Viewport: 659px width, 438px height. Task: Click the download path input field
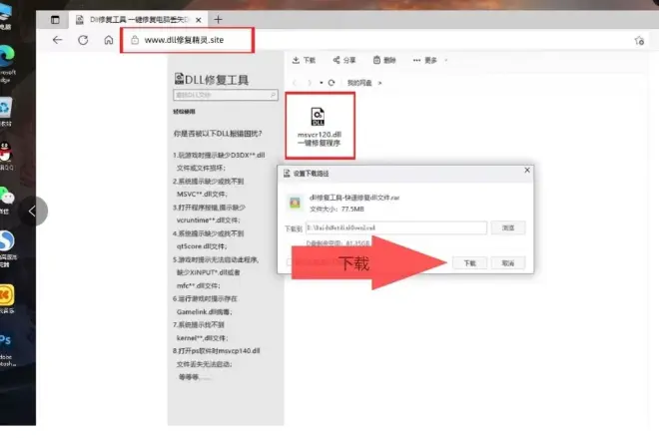396,227
